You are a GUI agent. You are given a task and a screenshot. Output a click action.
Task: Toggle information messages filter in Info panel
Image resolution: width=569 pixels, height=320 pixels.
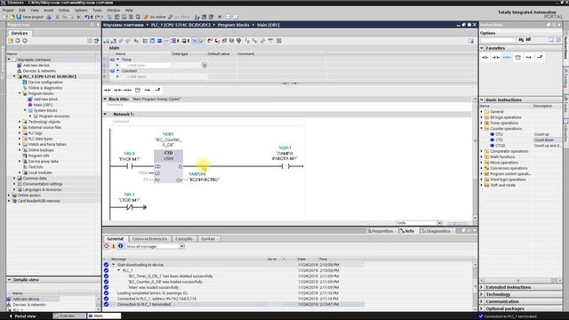[x=121, y=246]
